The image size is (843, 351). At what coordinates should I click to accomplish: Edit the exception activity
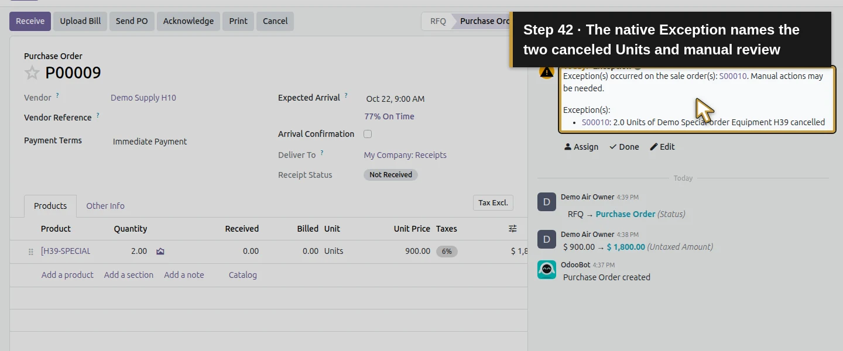(662, 147)
